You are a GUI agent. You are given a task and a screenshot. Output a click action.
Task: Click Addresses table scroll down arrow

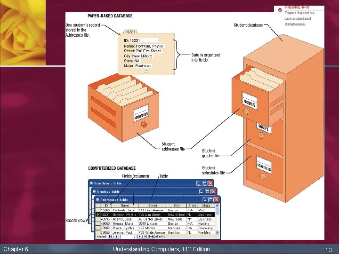(217, 232)
